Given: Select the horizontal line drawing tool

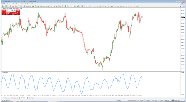Looking at the screenshot, I should coord(95,6).
